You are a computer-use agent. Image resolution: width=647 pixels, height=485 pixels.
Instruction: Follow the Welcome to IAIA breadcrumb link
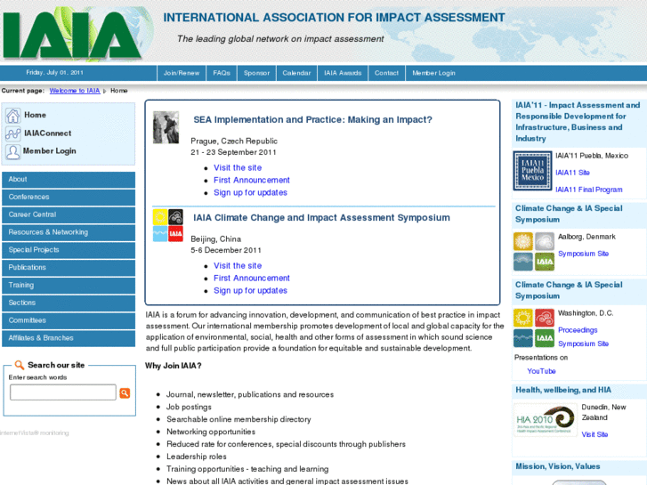[x=75, y=91]
